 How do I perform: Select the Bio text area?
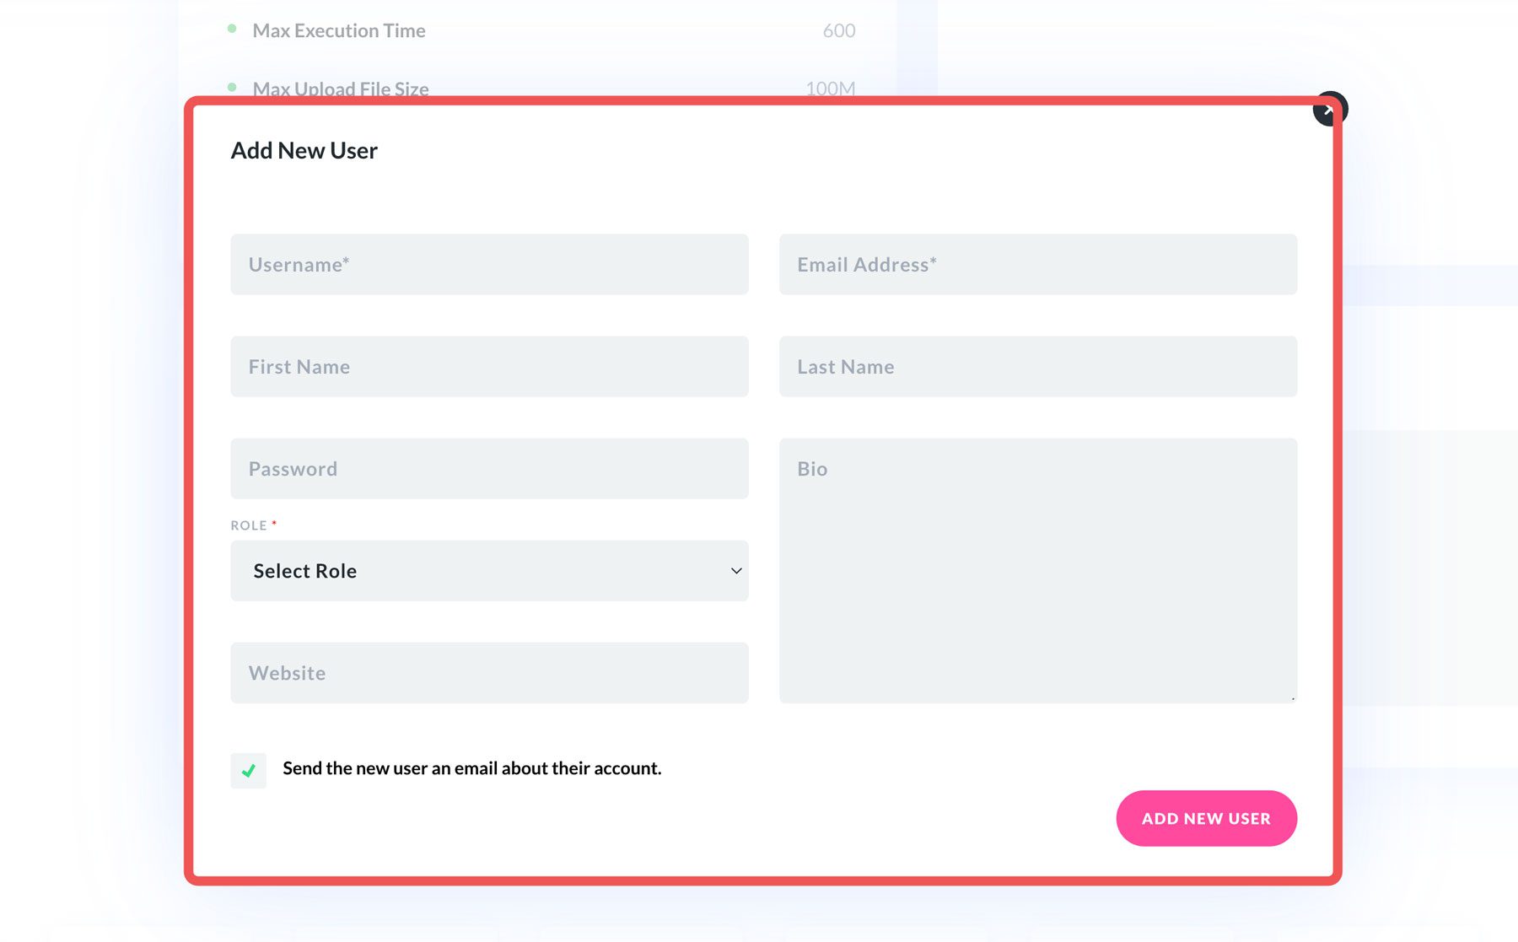point(1038,569)
